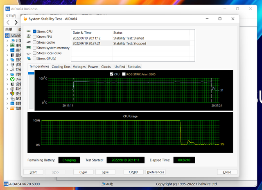
Task: Enable the Stress cache checkbox
Action: [x=34, y=42]
